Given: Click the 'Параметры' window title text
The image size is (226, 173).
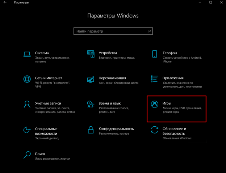Looking at the screenshot, I should point(21,3).
